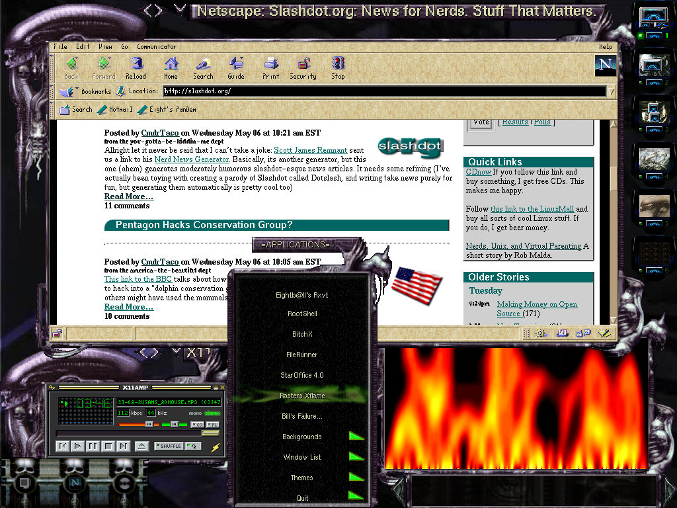Select Rasters Xflame from Applications menu
677x508 pixels.
(301, 396)
